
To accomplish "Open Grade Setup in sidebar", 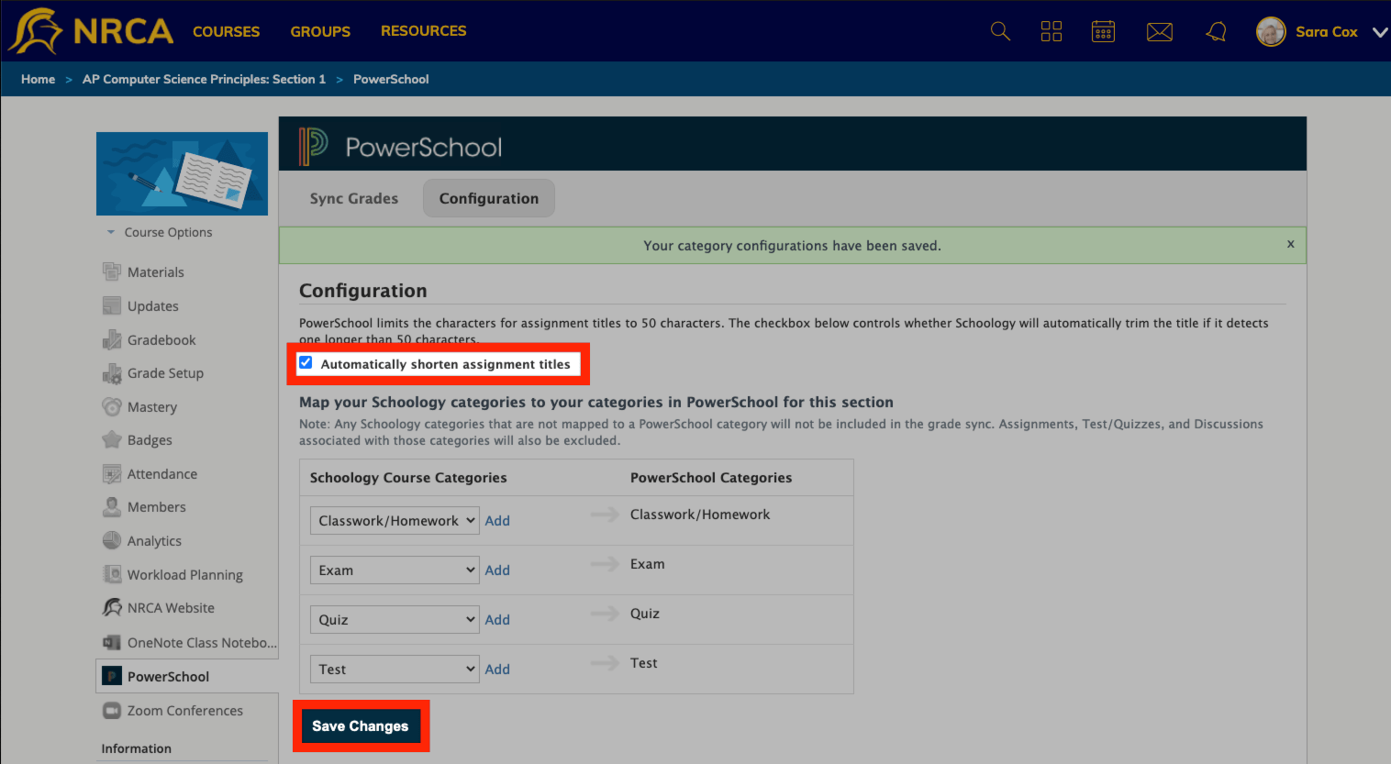I will point(165,373).
